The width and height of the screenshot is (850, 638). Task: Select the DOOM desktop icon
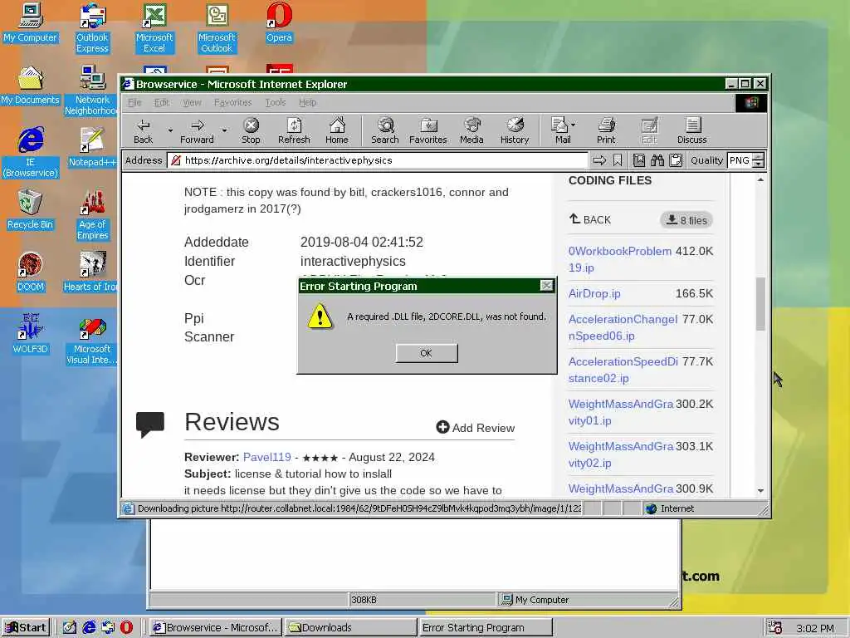click(31, 272)
